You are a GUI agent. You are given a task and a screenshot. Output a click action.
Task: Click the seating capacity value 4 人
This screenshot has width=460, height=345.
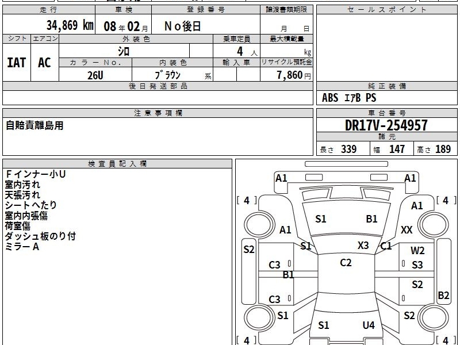click(247, 52)
